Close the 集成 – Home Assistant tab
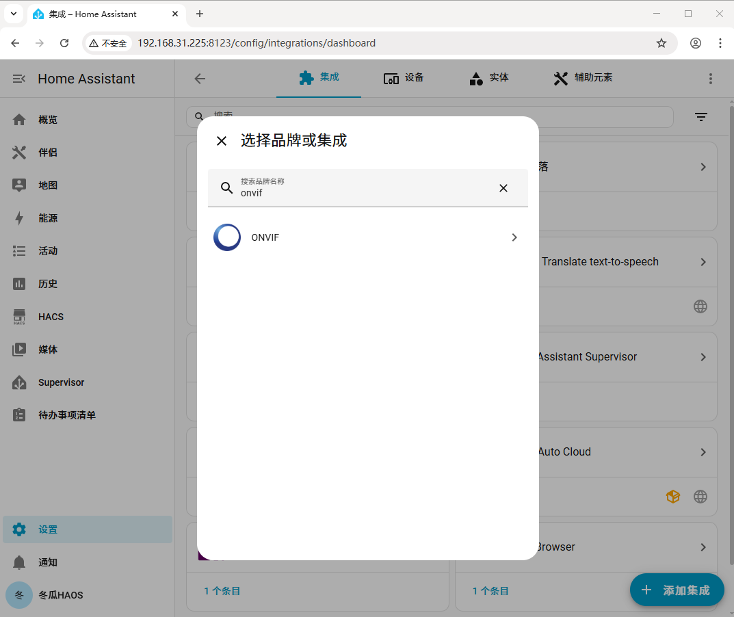The width and height of the screenshot is (734, 617). pyautogui.click(x=175, y=14)
